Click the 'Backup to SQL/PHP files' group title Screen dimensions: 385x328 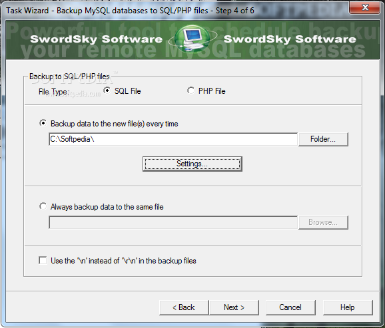tap(69, 77)
